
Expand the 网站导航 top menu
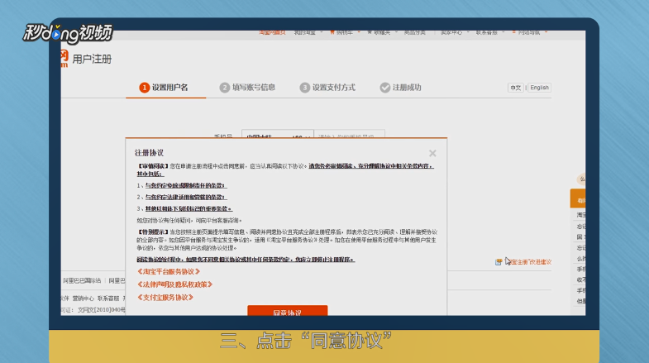tap(530, 32)
